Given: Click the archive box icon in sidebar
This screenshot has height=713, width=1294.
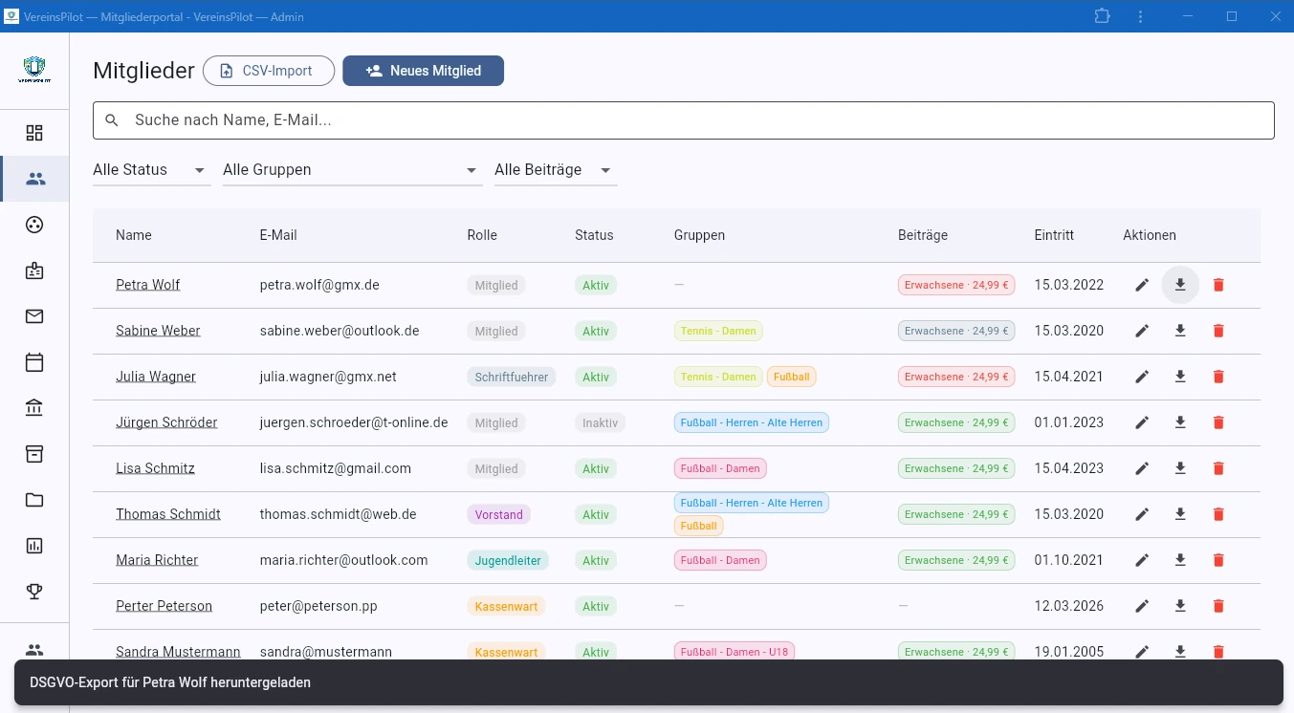Looking at the screenshot, I should point(34,454).
